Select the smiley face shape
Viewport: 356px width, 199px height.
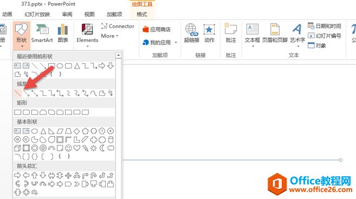pyautogui.click(x=68, y=148)
